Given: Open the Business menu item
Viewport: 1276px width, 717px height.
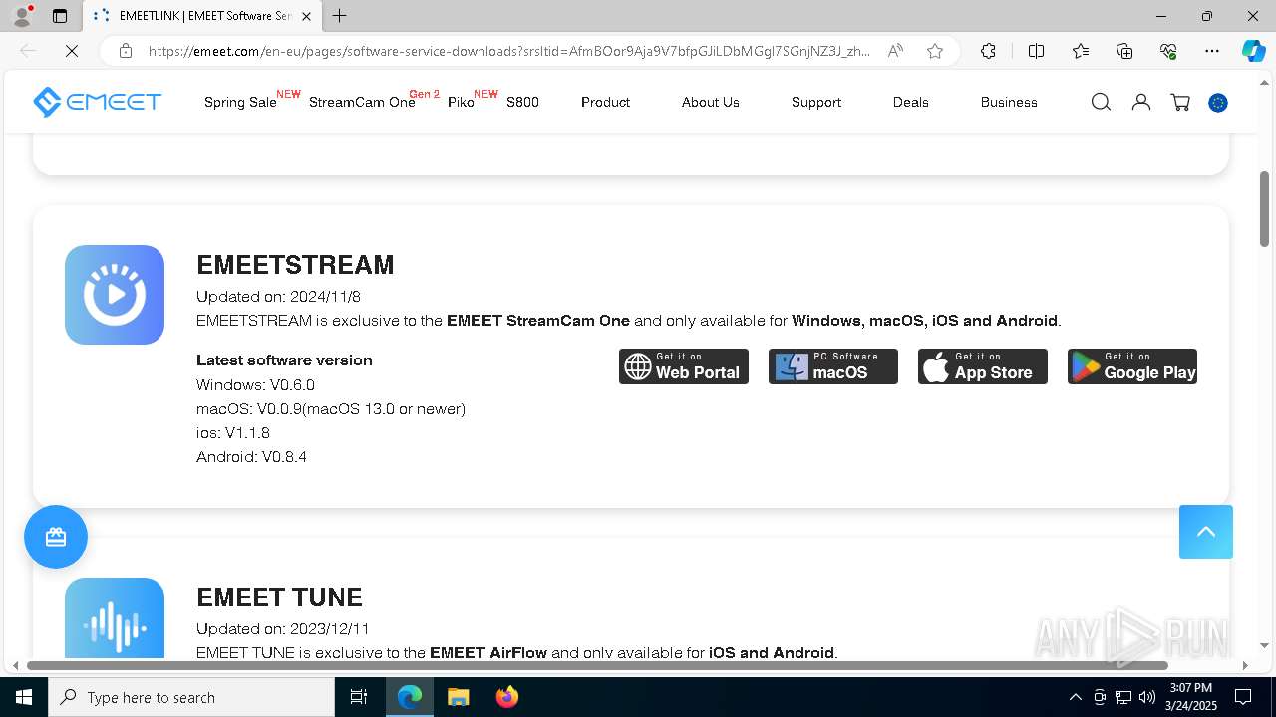Looking at the screenshot, I should point(1009,102).
